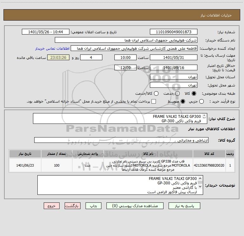Select the کالا radio button

tap(194, 93)
